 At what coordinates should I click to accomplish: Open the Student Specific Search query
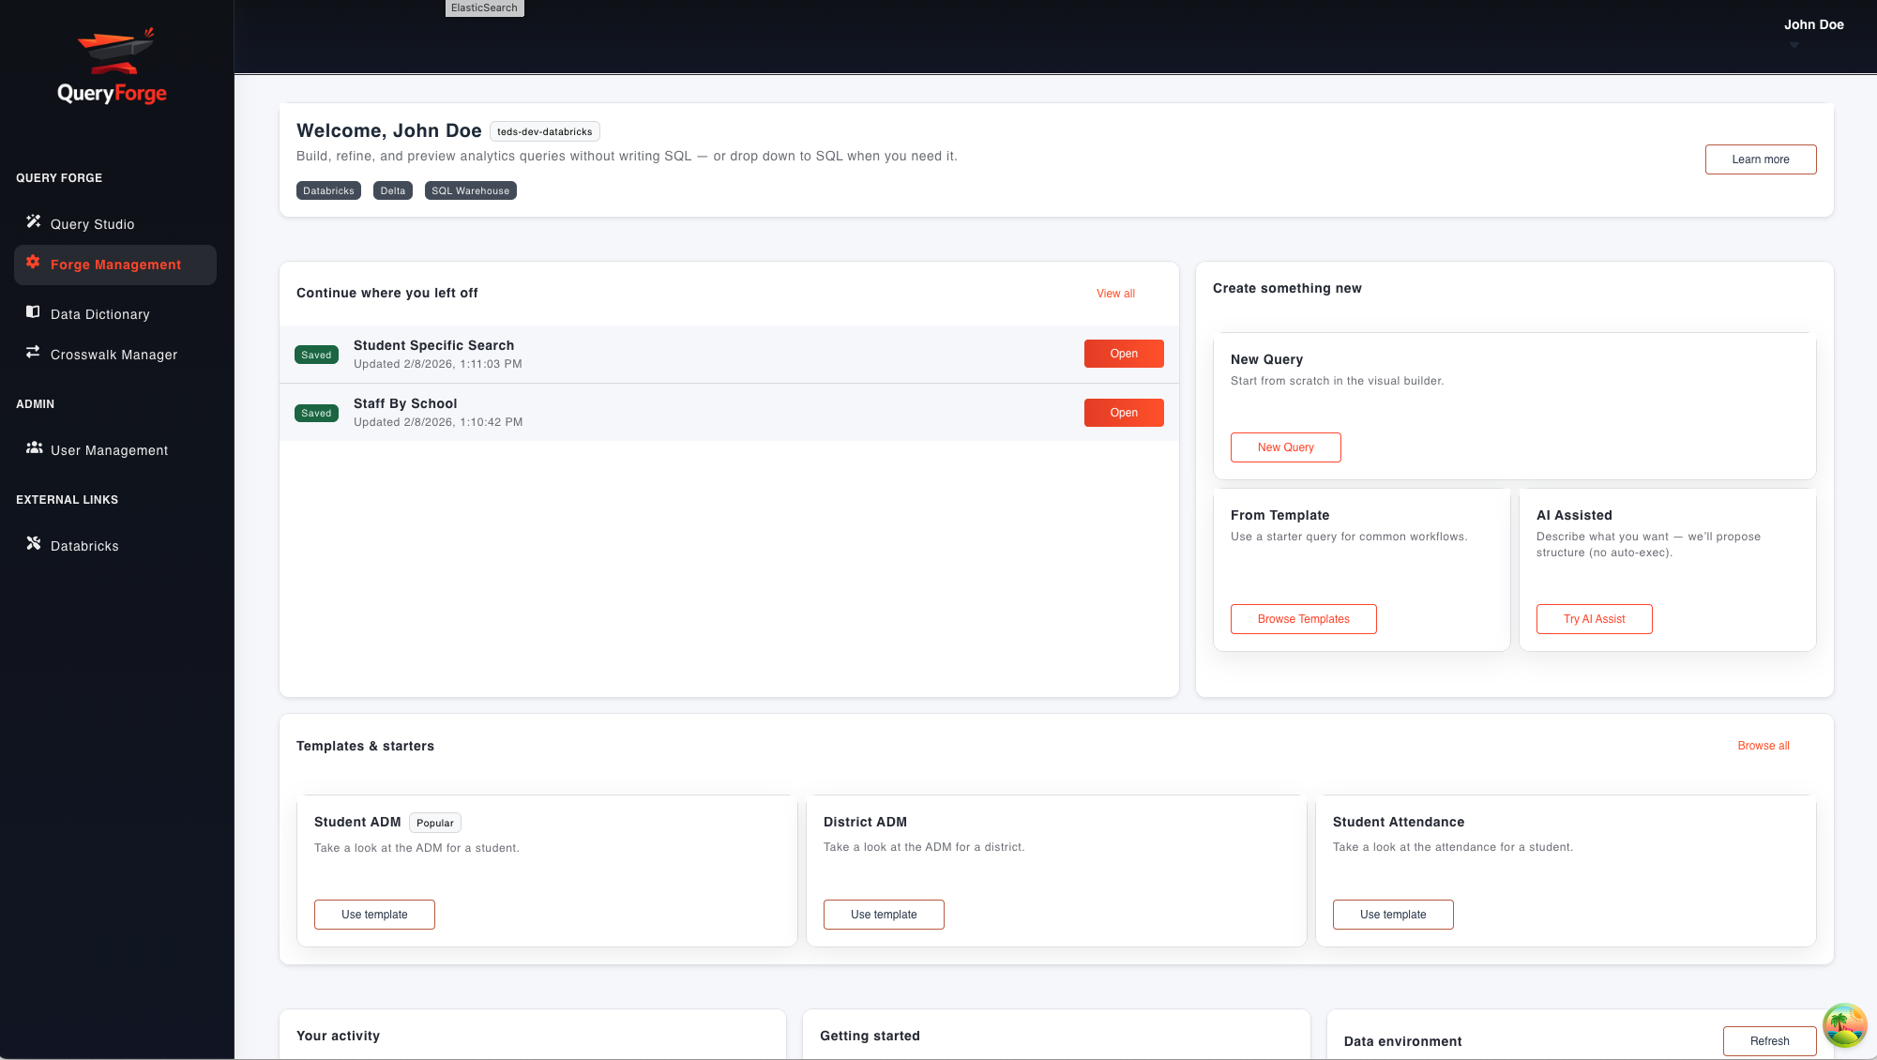tap(1123, 354)
